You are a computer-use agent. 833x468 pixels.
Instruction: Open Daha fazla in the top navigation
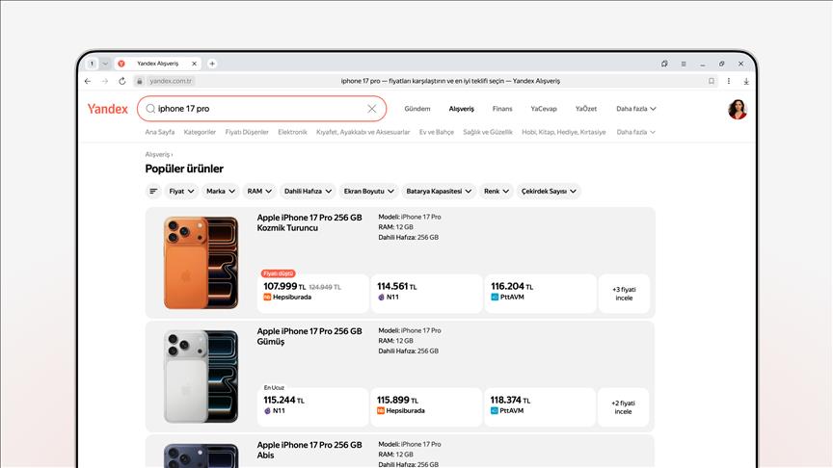636,109
